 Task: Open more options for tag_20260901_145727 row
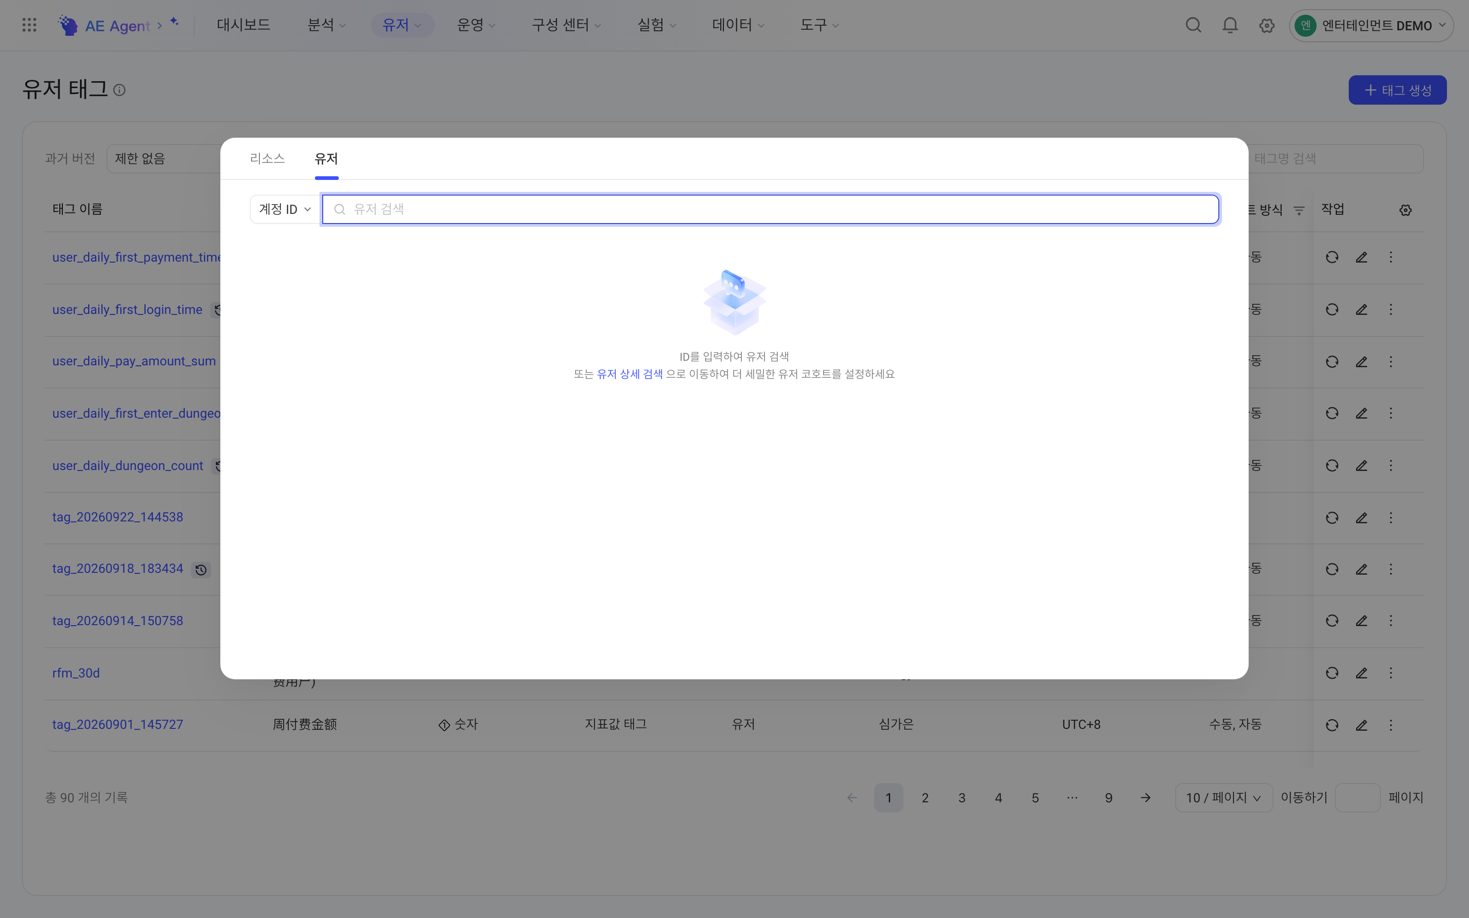click(x=1391, y=725)
